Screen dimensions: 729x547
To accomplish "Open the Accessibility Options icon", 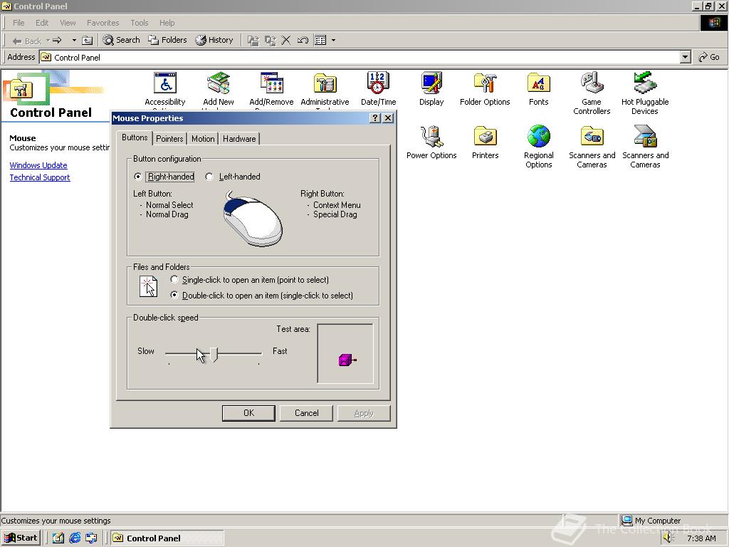I will (x=165, y=84).
